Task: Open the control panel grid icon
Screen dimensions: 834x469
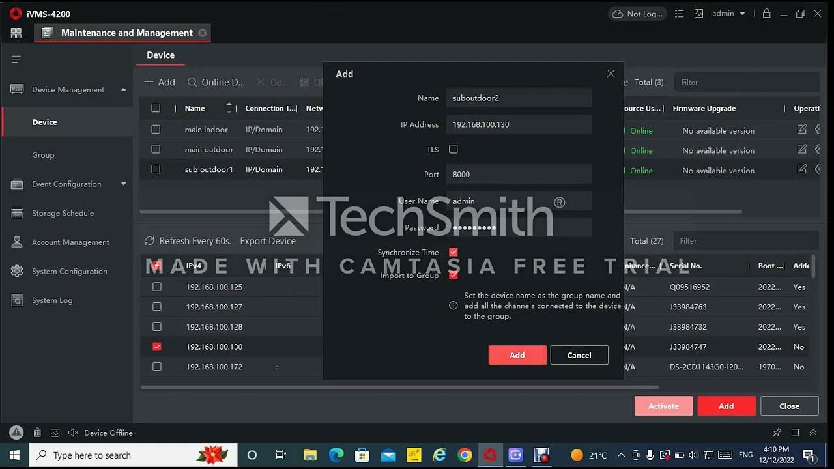Action: tap(16, 33)
